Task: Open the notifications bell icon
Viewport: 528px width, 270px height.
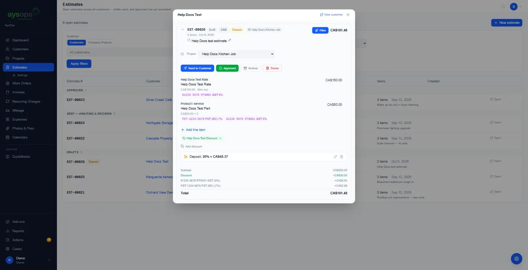Action: (x=503, y=7)
